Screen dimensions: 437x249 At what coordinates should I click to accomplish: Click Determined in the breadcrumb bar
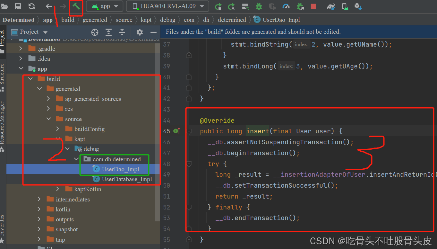click(18, 20)
